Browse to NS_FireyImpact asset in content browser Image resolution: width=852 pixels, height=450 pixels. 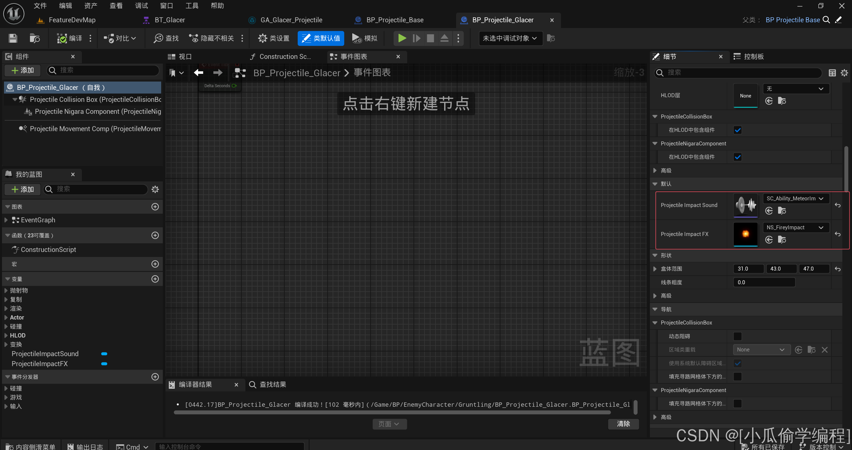click(x=782, y=240)
